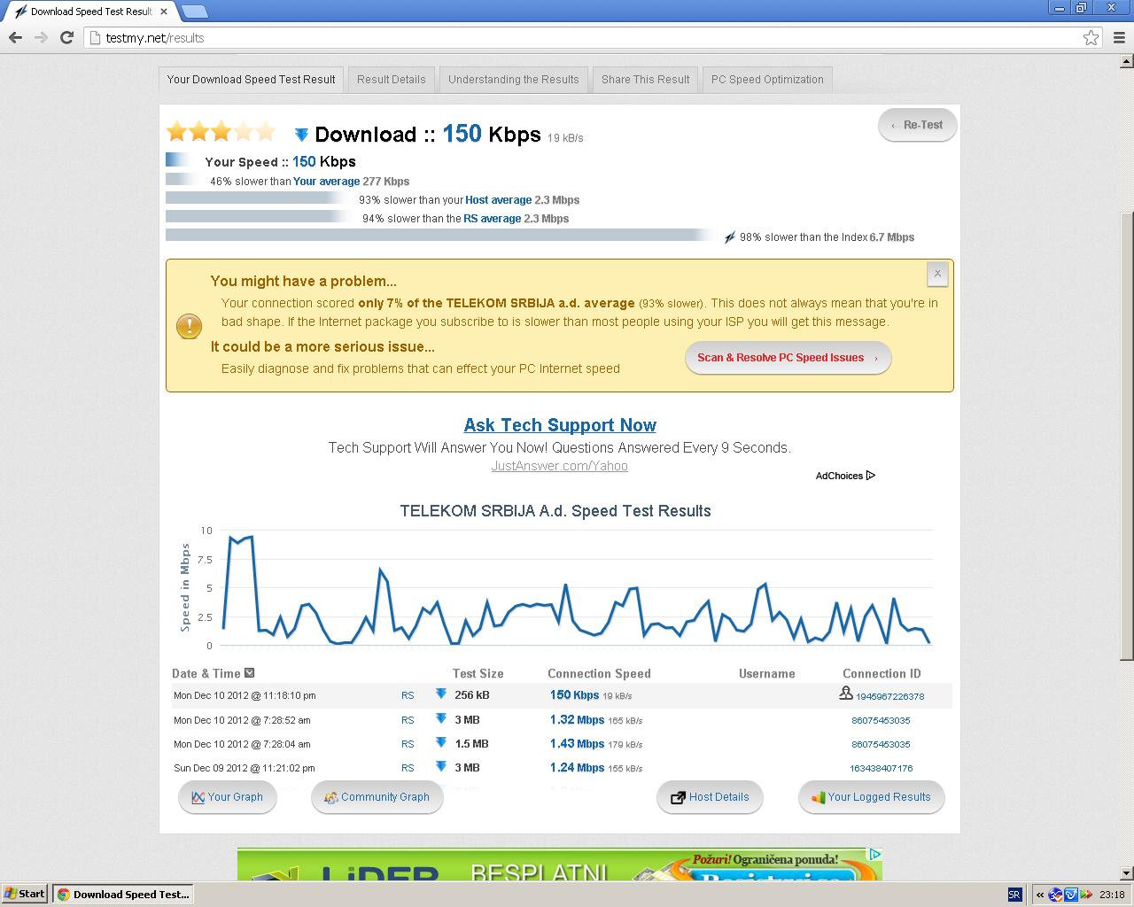Open the Windows Start menu
This screenshot has width=1134, height=907.
[25, 894]
